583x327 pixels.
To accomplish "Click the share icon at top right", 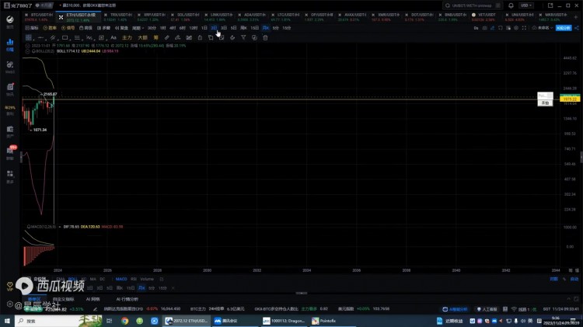I will (577, 28).
